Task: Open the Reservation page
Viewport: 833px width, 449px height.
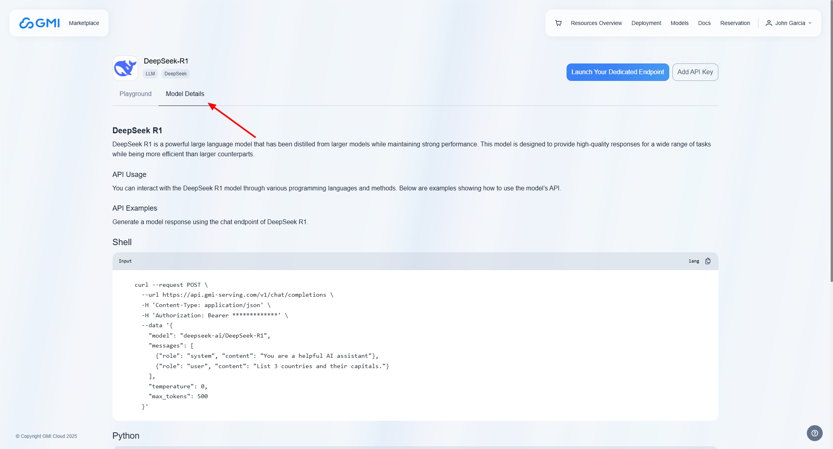Action: coord(735,23)
